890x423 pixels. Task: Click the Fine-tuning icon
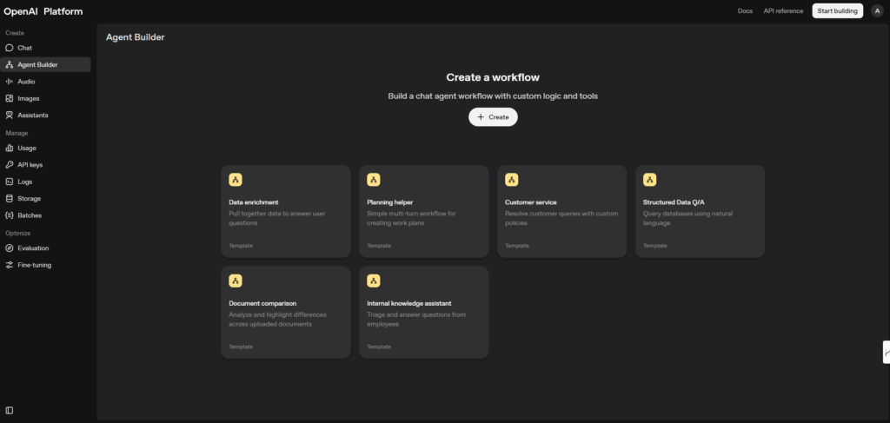(10, 265)
